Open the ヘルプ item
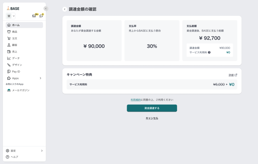258x164 pixels. (14, 157)
